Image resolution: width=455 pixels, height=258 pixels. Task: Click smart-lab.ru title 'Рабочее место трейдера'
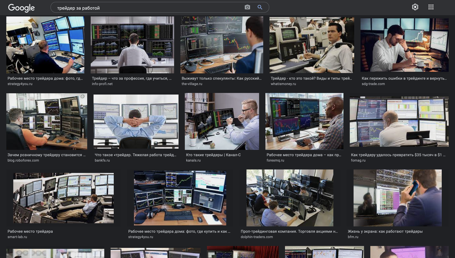(30, 231)
